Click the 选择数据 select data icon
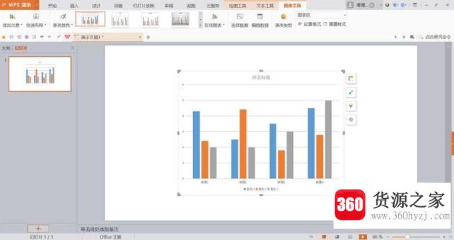Viewport: 454px width, 240px height. pos(240,20)
